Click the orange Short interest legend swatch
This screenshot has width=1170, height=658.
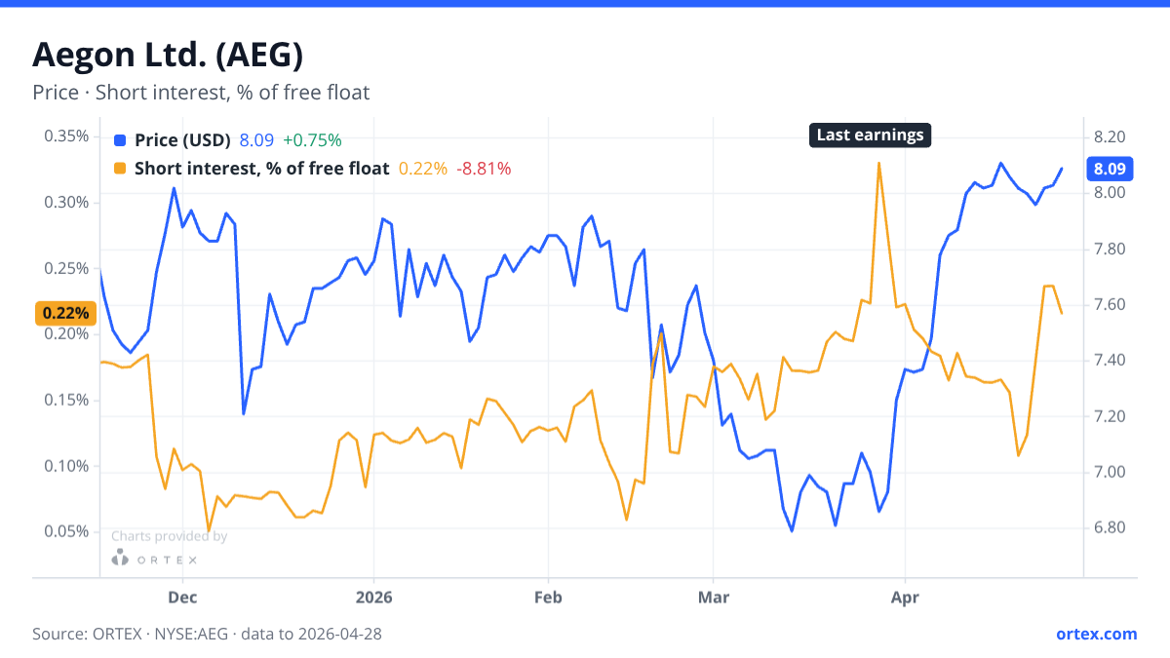(120, 169)
